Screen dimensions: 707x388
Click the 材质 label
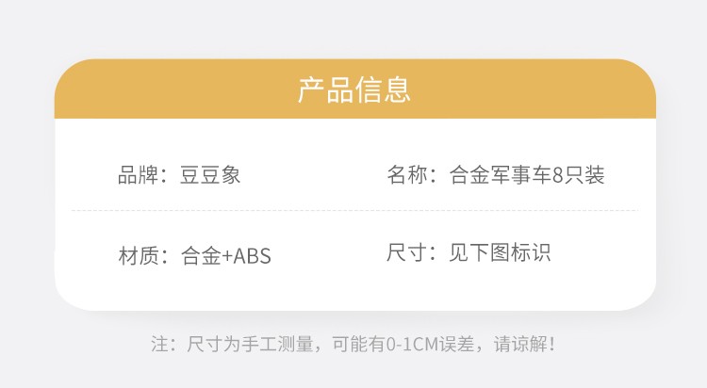tap(138, 255)
